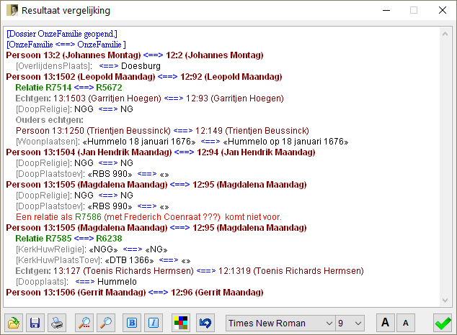Click '[OnzeFamilie <==> OnzeFamilie ]' line

[x=66, y=45]
